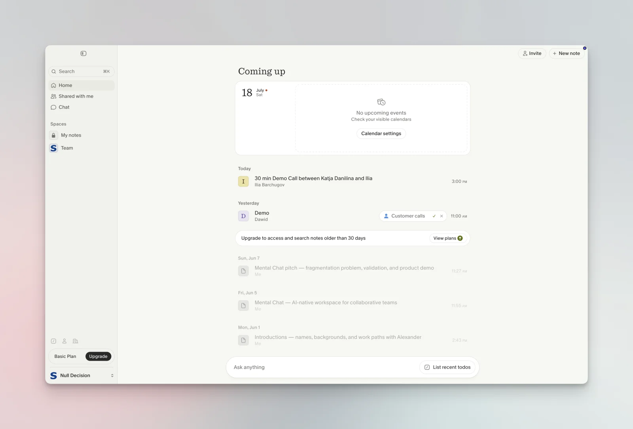The height and width of the screenshot is (429, 633).
Task: Dismiss the Customer calls suggestion
Action: [442, 216]
